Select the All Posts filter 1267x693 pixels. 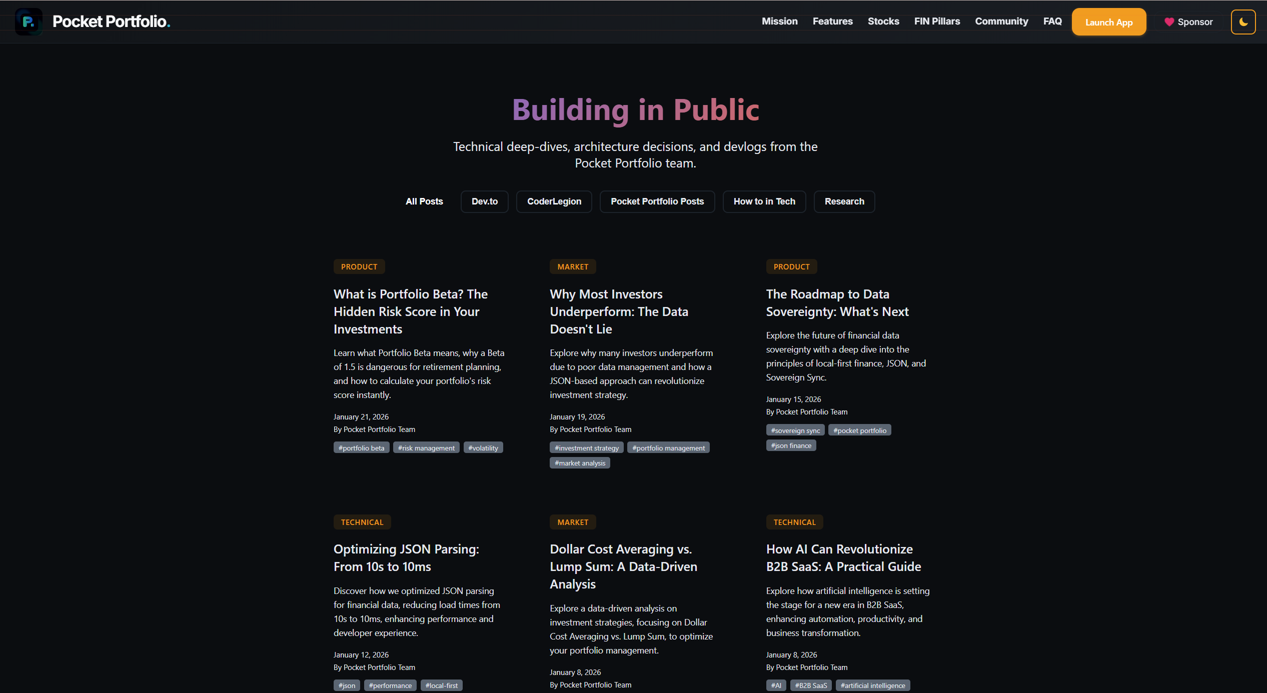(424, 201)
